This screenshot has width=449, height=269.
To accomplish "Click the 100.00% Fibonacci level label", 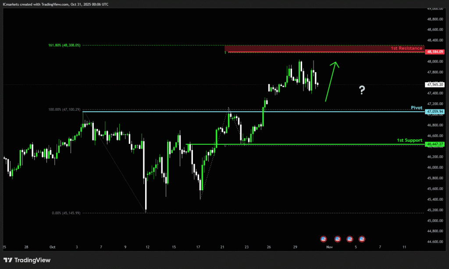I will (x=64, y=109).
